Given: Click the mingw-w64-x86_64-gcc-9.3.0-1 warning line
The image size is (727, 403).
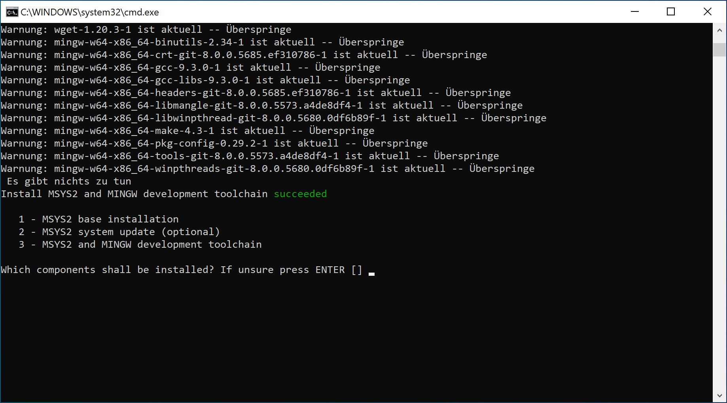Looking at the screenshot, I should point(190,67).
